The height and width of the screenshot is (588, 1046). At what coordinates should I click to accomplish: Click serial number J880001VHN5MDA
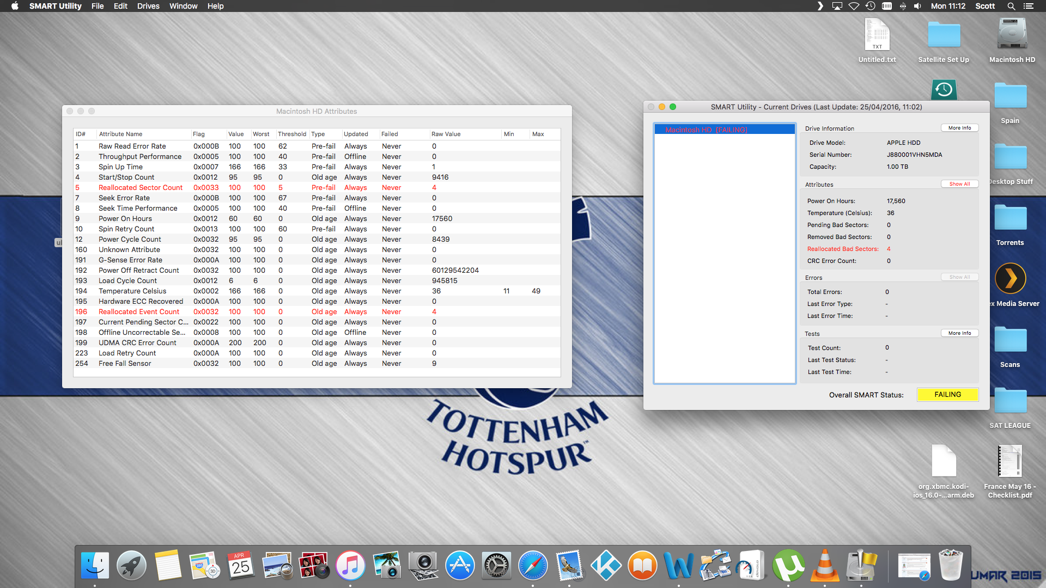click(914, 155)
